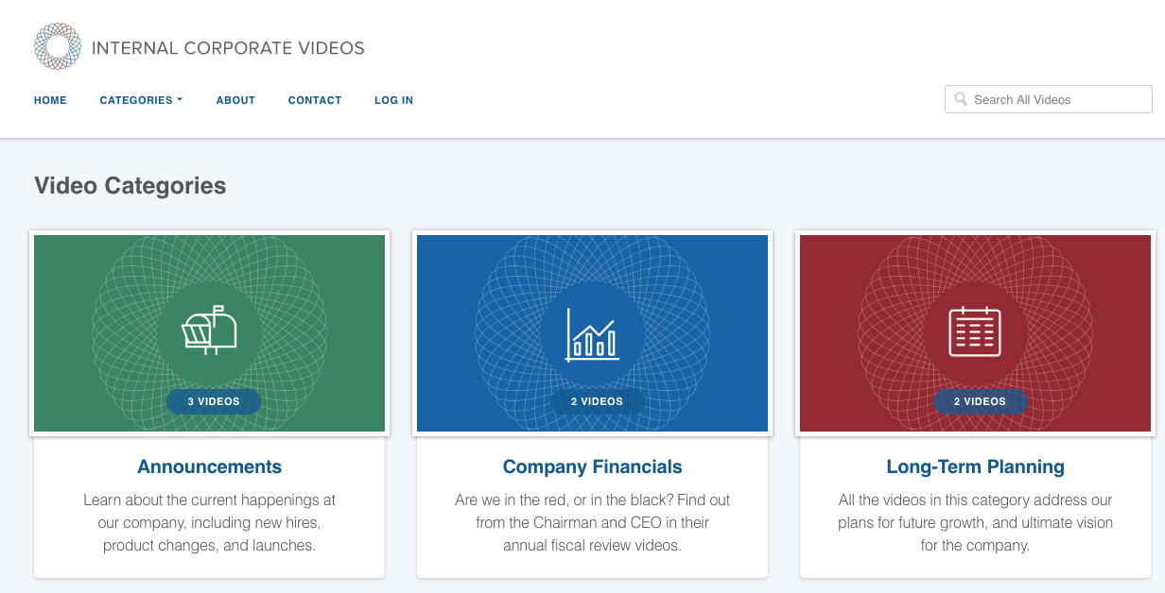Click the bar chart icon on Company Financials
This screenshot has height=593, width=1165.
click(592, 332)
